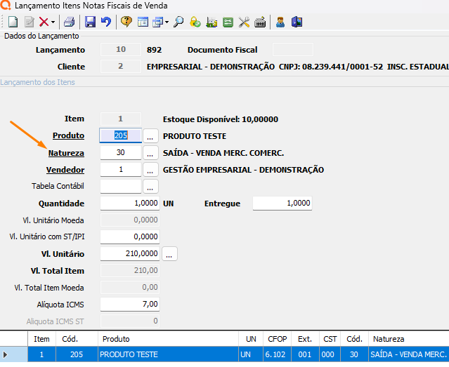
Task: Open the dropdown arrow beside windows icon
Action: coord(166,22)
